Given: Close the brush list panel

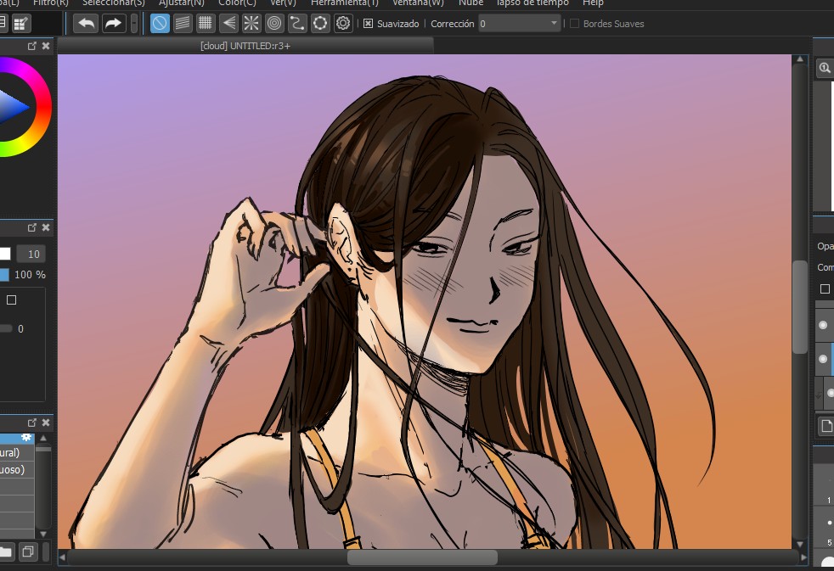Looking at the screenshot, I should pos(46,423).
